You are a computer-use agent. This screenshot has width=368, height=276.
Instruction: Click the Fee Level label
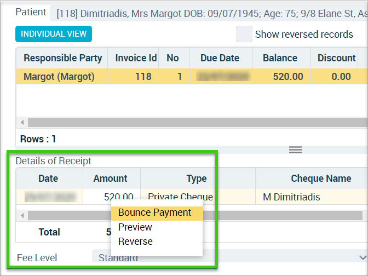click(x=37, y=258)
